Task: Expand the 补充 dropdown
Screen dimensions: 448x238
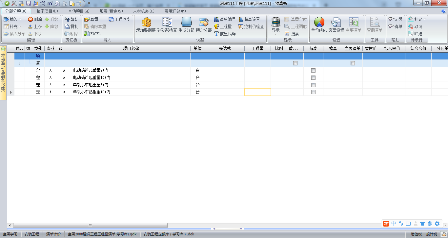Action: coord(20,26)
